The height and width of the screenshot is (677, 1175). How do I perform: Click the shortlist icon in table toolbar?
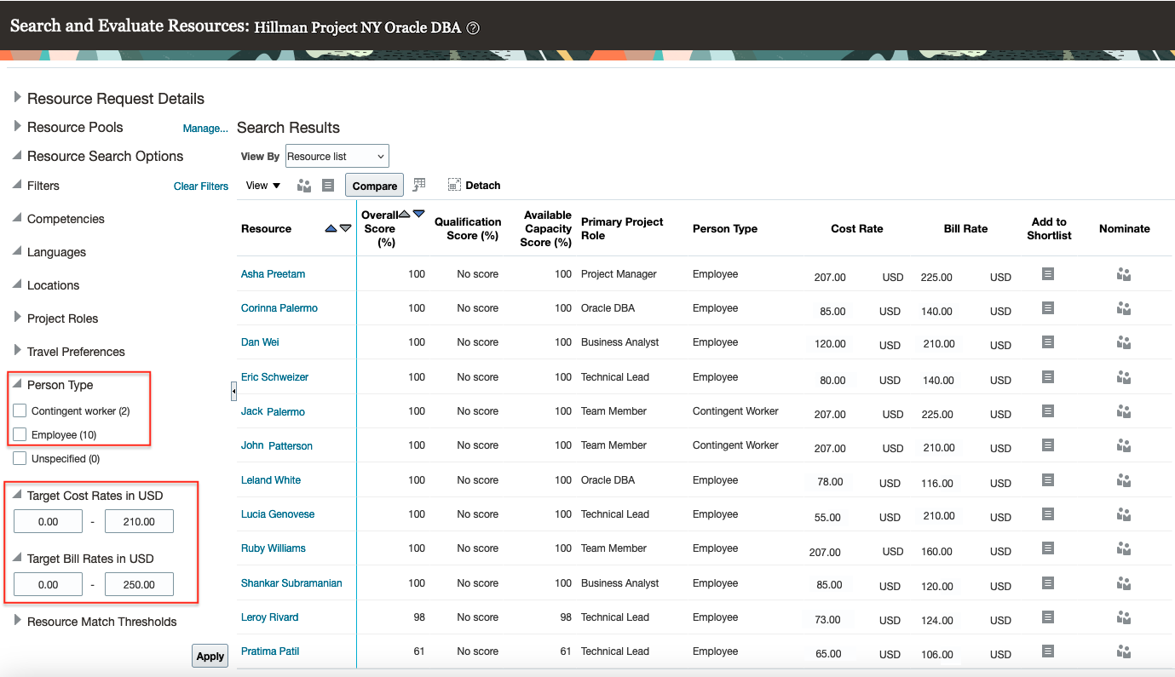[328, 186]
